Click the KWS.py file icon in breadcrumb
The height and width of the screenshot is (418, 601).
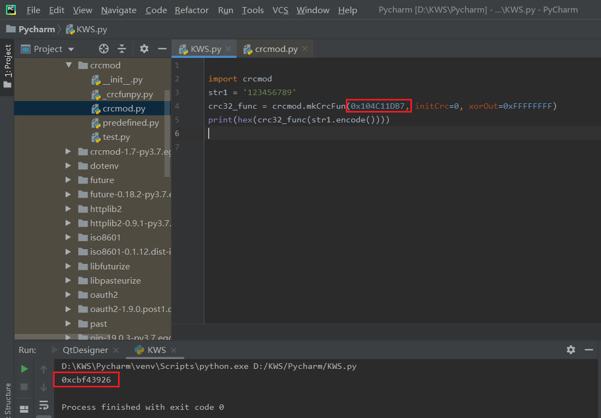[70, 29]
